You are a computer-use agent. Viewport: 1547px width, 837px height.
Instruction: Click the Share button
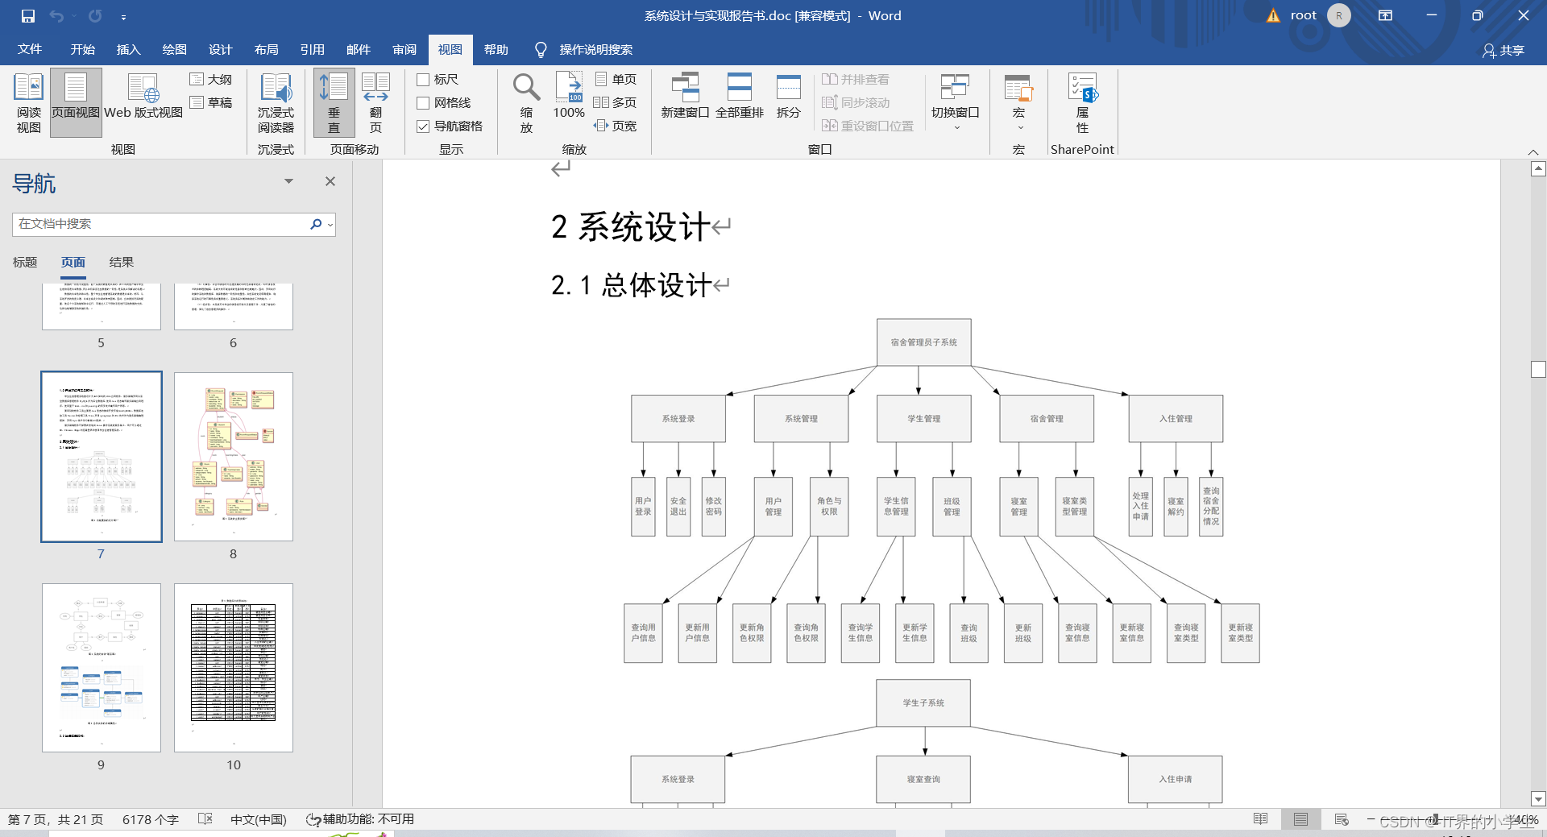pyautogui.click(x=1503, y=50)
